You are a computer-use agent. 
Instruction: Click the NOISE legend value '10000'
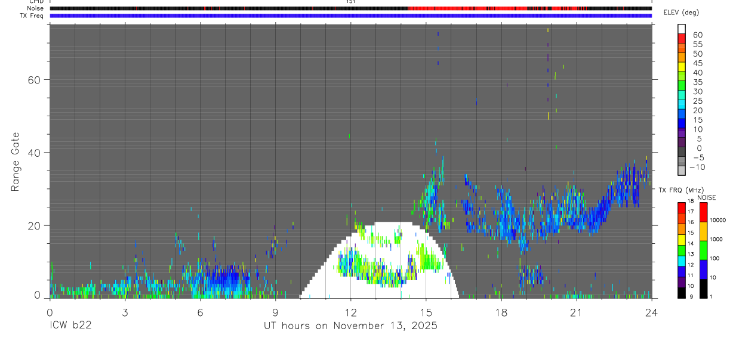(719, 221)
